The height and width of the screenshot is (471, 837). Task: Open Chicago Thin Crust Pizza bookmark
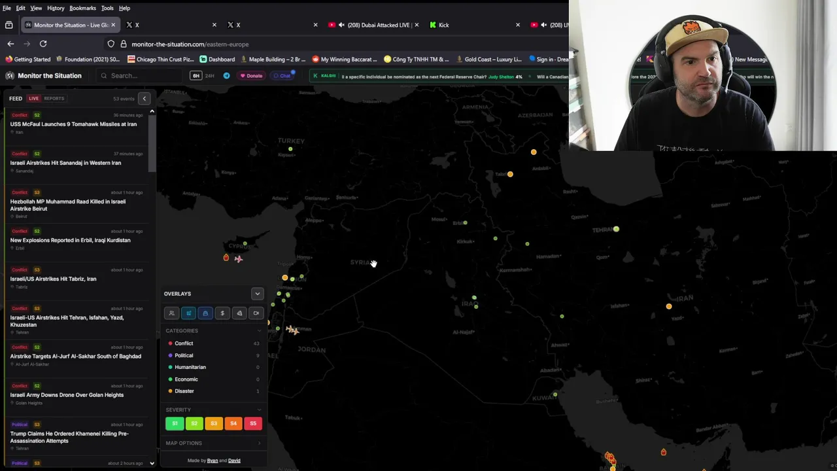point(161,60)
